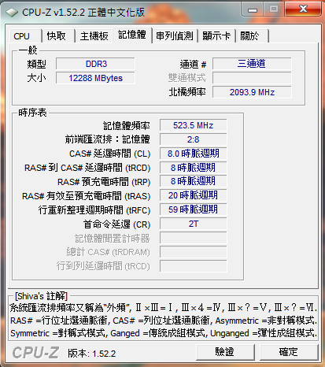Click the CPU-Z v1.52.2 正體中文化版 window title

click(x=83, y=13)
